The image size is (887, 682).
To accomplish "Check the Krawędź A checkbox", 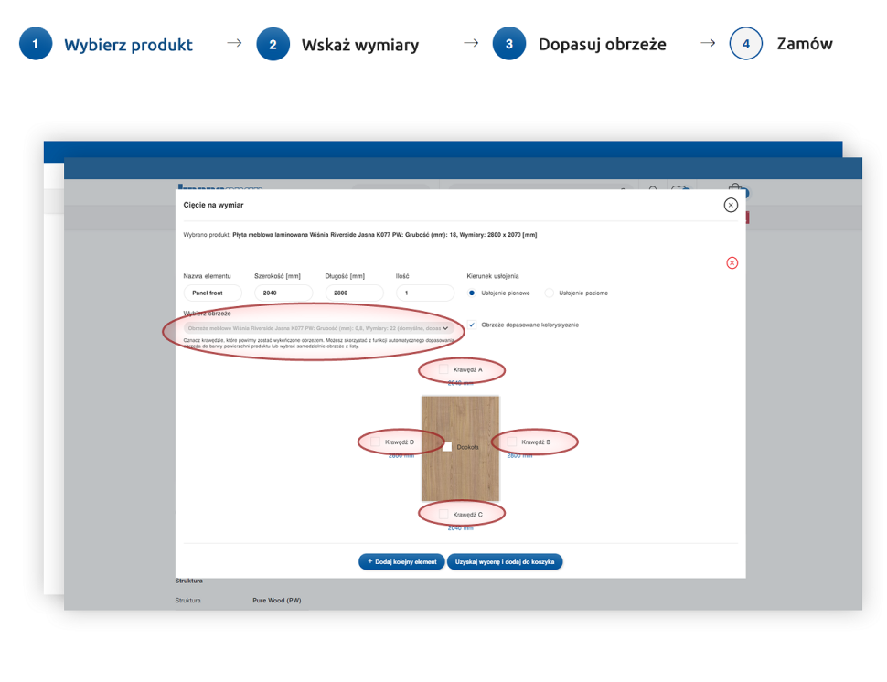I will pyautogui.click(x=443, y=369).
